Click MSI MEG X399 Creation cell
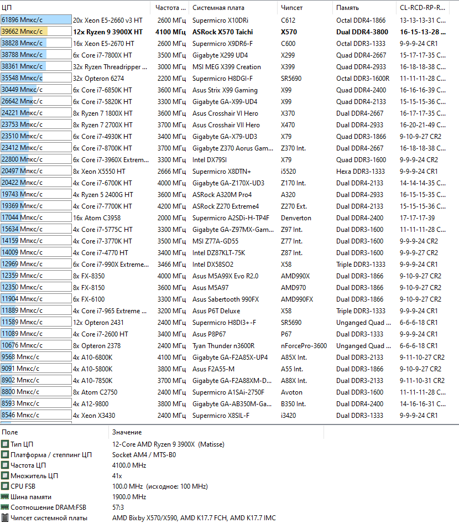 [226, 67]
